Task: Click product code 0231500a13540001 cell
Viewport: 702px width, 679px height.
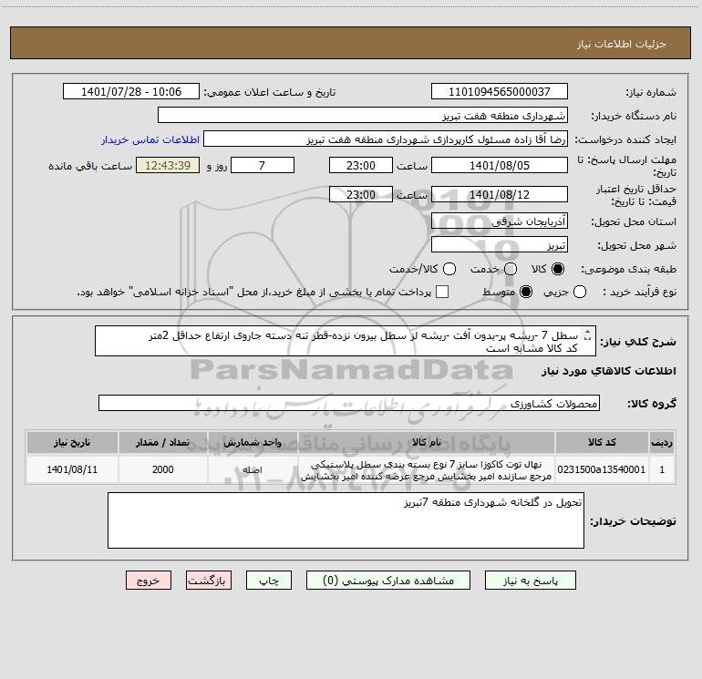Action: click(x=602, y=469)
